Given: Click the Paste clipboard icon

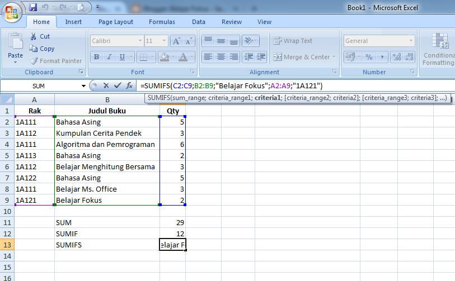Looking at the screenshot, I should [15, 41].
